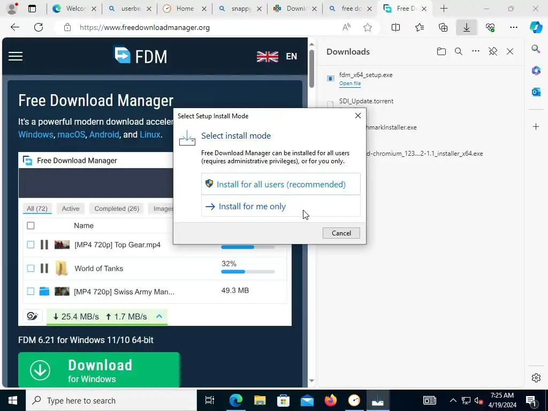Click the taskbar search box
Screen dimensions: 548x411
pos(111,400)
